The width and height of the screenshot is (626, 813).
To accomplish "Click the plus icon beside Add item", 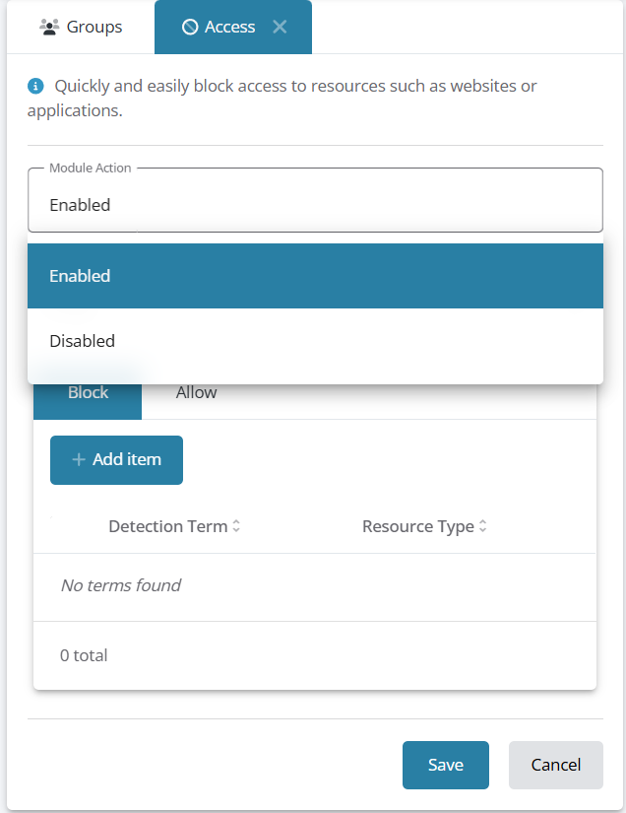I will point(79,459).
